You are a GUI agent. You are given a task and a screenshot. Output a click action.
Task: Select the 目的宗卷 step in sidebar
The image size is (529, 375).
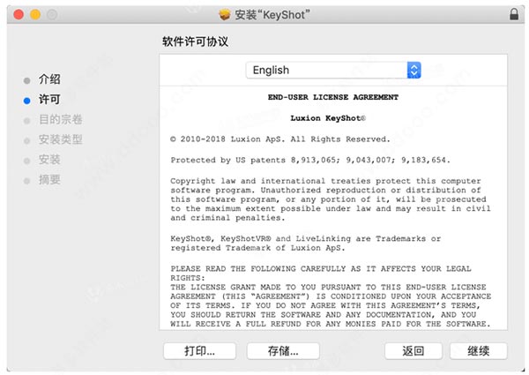(x=60, y=119)
